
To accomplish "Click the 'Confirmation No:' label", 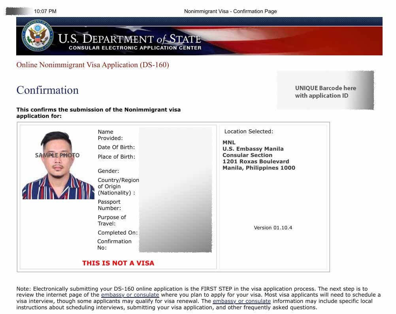I will (x=114, y=244).
